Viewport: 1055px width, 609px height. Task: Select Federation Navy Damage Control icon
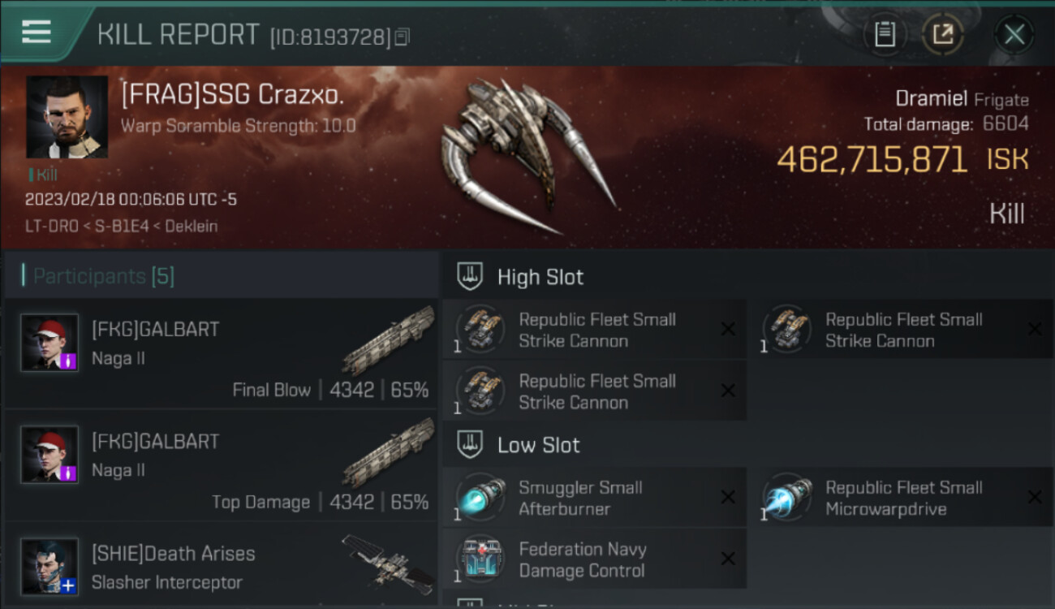tap(480, 559)
